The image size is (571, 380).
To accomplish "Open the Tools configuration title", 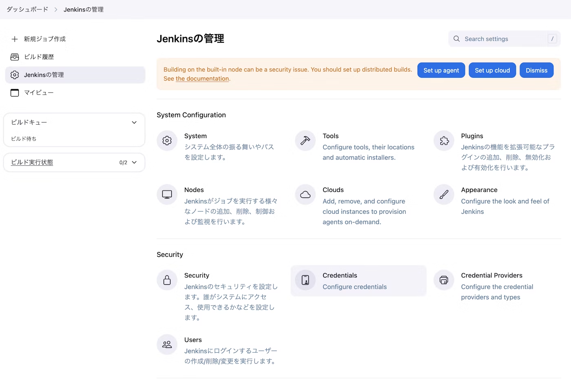I will point(331,136).
